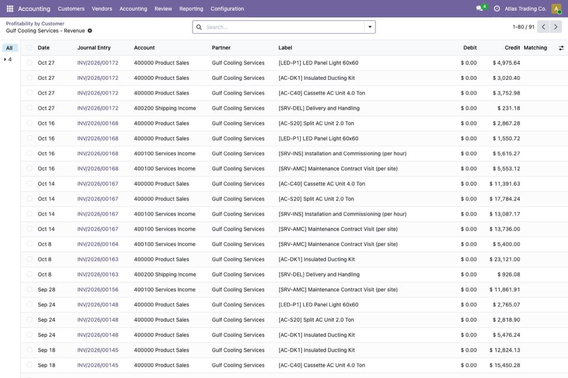568x378 pixels.
Task: Sort by the Account column header
Action: click(x=144, y=48)
